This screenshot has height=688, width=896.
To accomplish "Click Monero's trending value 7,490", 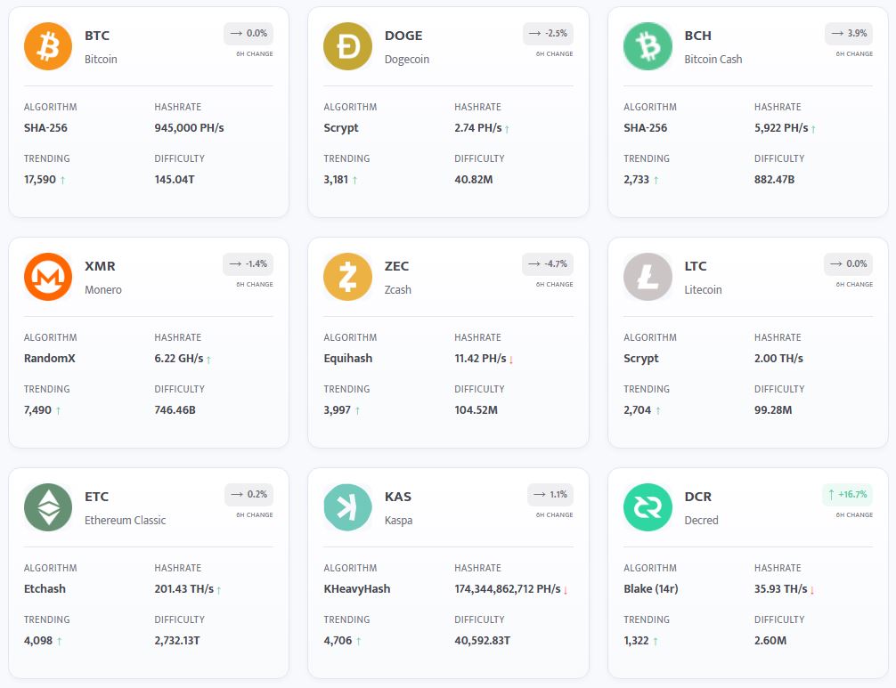I will click(x=38, y=409).
